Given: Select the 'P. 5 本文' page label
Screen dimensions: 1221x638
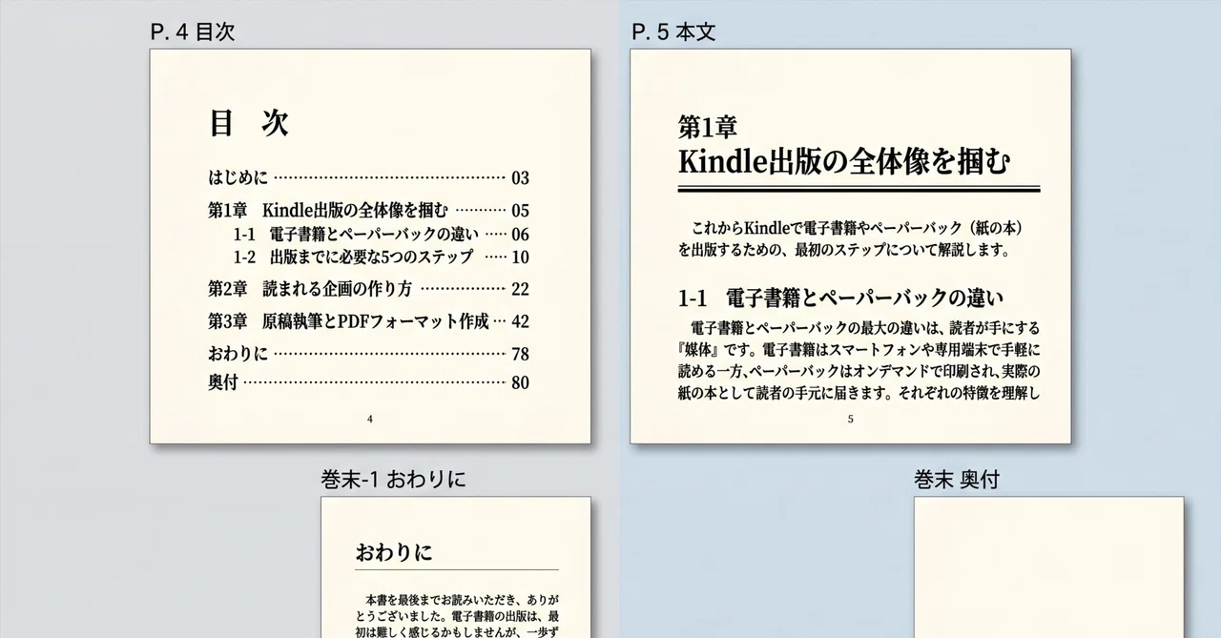Looking at the screenshot, I should 673,32.
